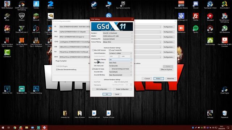
Task: Open the Texture Filtering dropdown
Action: pos(117,42)
